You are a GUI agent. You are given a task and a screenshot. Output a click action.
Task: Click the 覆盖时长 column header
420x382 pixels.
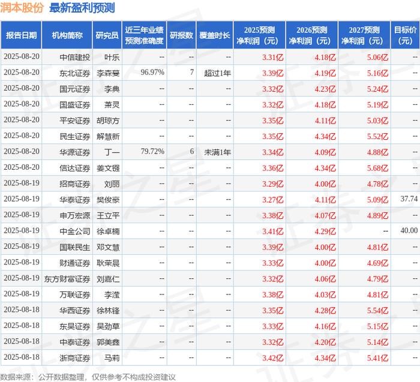(215, 35)
